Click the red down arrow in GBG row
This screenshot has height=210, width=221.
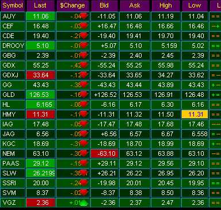click(84, 55)
